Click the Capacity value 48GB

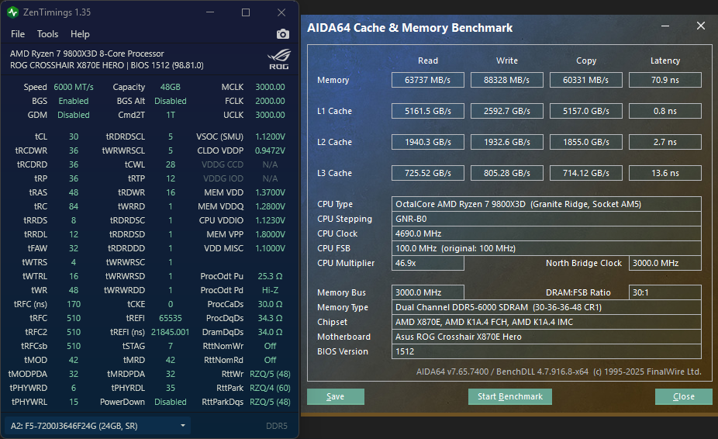171,87
